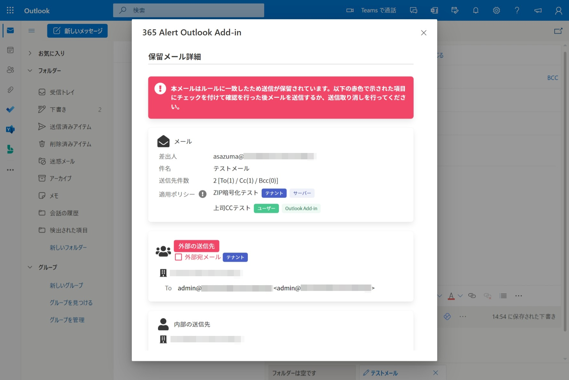This screenshot has width=569, height=380.
Task: Click the 新しいフォルダー link
Action: pyautogui.click(x=68, y=247)
